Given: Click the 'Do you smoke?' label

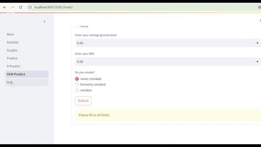Looking at the screenshot, I should pyautogui.click(x=85, y=72).
